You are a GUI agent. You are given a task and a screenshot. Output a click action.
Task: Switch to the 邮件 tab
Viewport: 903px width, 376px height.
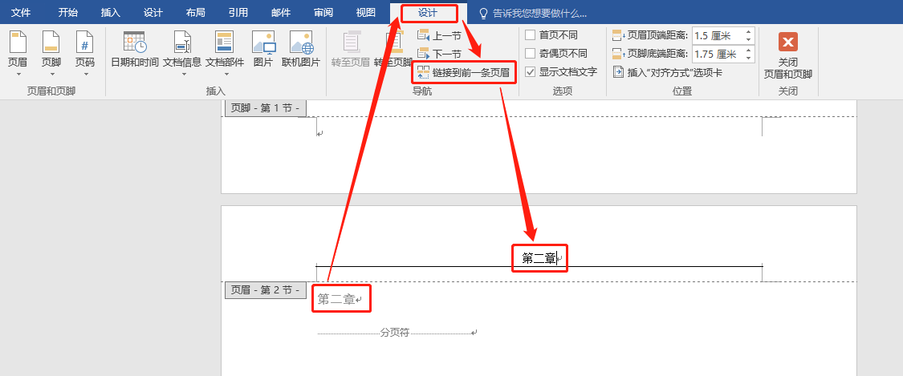[x=281, y=13]
